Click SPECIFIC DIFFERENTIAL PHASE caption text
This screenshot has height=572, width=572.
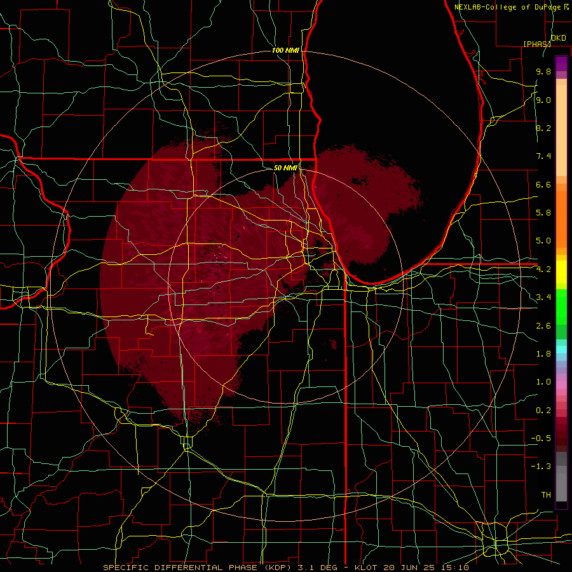point(182,568)
